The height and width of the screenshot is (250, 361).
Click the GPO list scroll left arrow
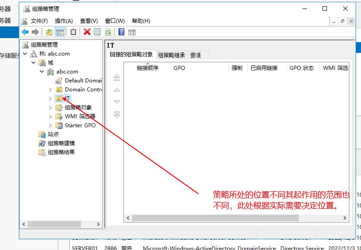click(x=128, y=218)
